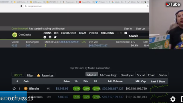Sort by the 1h column header

tap(76, 81)
